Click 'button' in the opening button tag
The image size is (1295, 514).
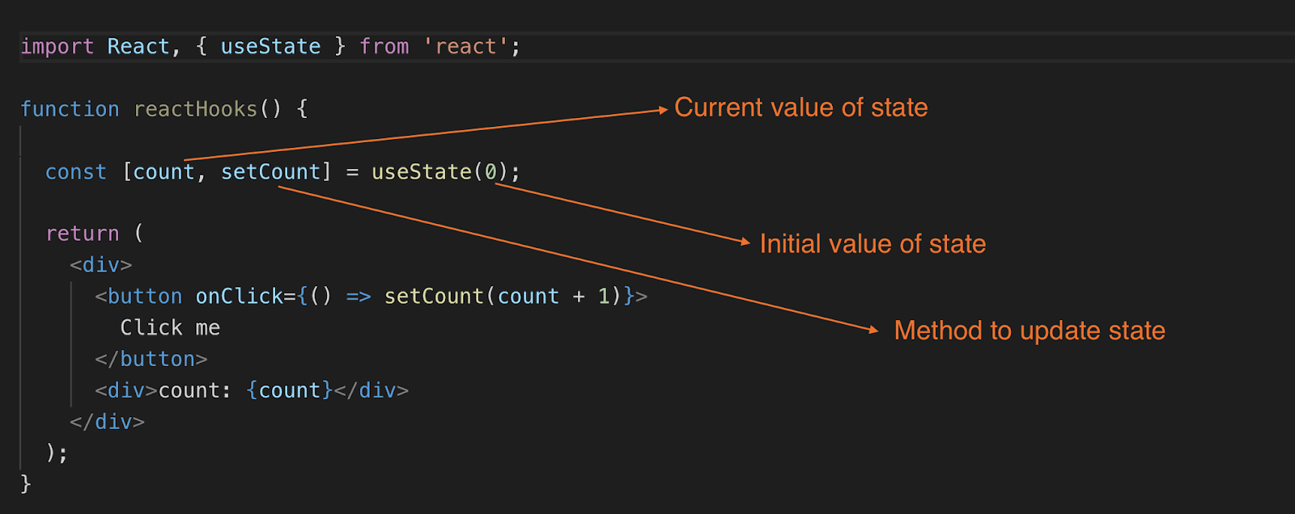145,297
